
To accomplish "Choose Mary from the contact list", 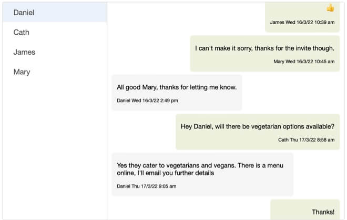I will pyautogui.click(x=55, y=72).
